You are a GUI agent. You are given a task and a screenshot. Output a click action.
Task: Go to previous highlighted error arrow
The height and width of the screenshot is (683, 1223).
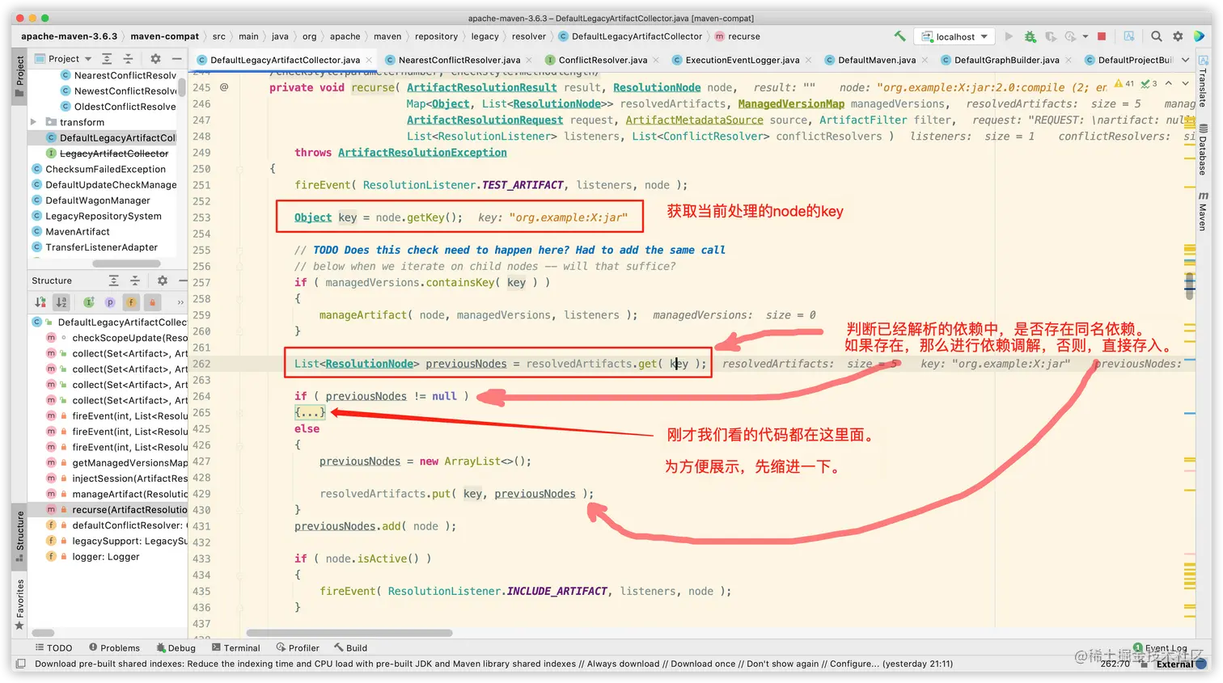[x=1168, y=83]
